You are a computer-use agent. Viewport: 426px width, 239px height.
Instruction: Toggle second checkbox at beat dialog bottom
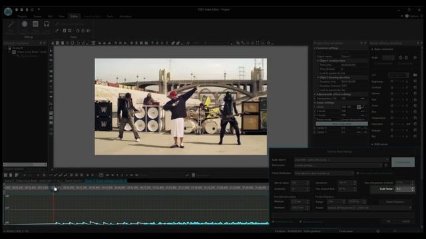pyautogui.click(x=300, y=222)
